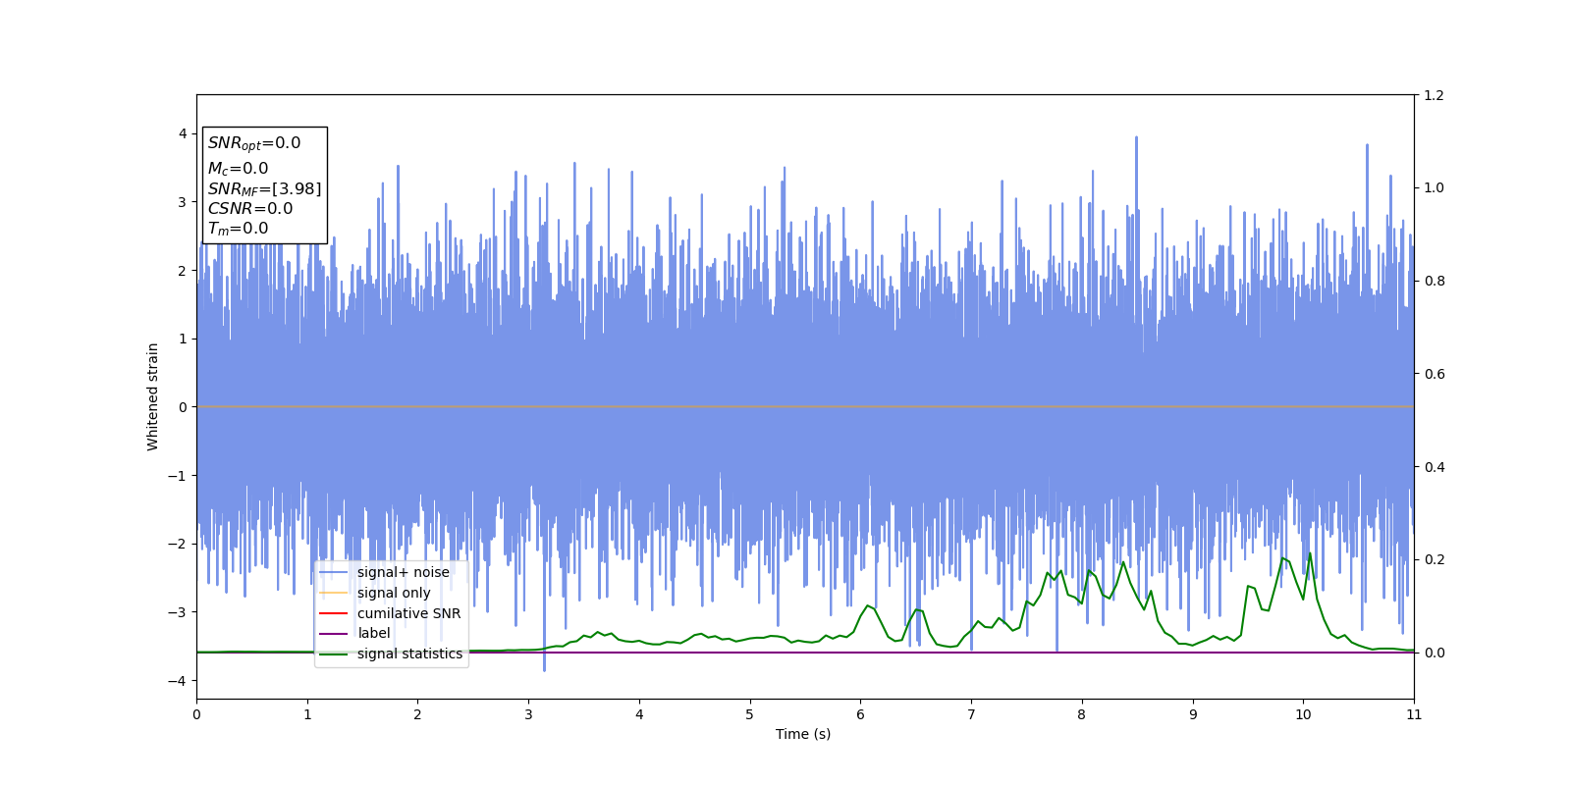The height and width of the screenshot is (785, 1571).
Task: Click the red cumilative SNR legend line
Action: (x=334, y=613)
